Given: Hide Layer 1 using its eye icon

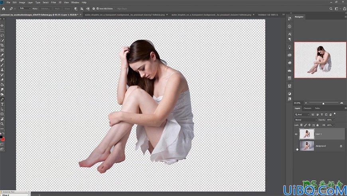Looking at the screenshot, I should 296,134.
